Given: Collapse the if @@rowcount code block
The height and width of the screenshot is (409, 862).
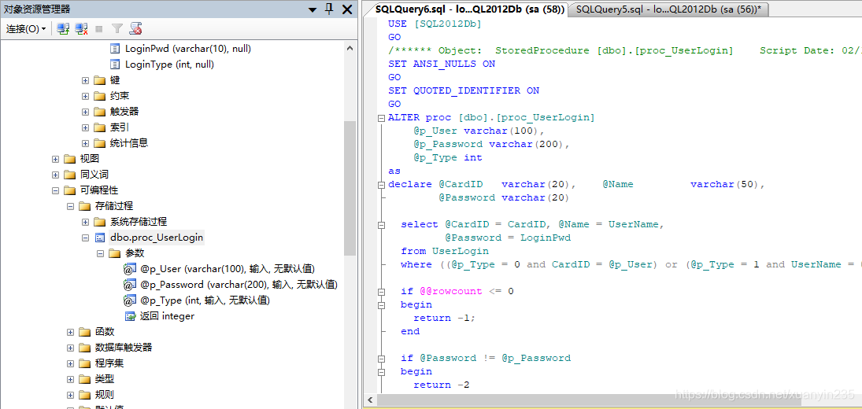Looking at the screenshot, I should [381, 292].
